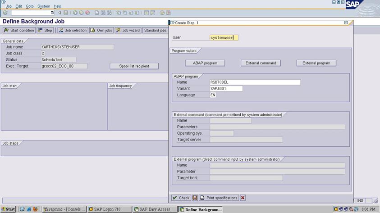The height and width of the screenshot is (213, 380).
Task: Click the Variant field SAP&001
Action: (226, 89)
